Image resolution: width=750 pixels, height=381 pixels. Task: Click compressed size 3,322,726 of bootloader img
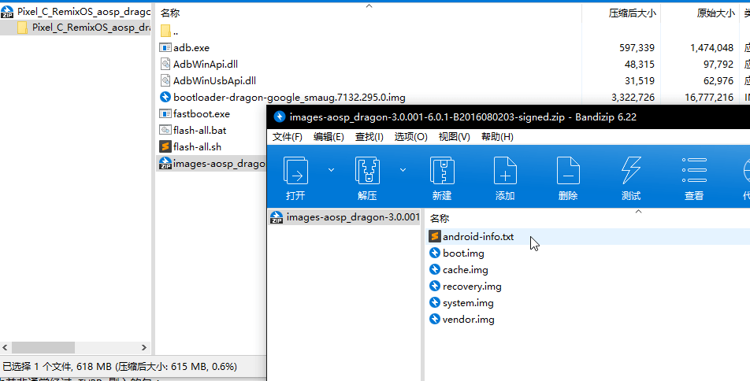click(633, 97)
